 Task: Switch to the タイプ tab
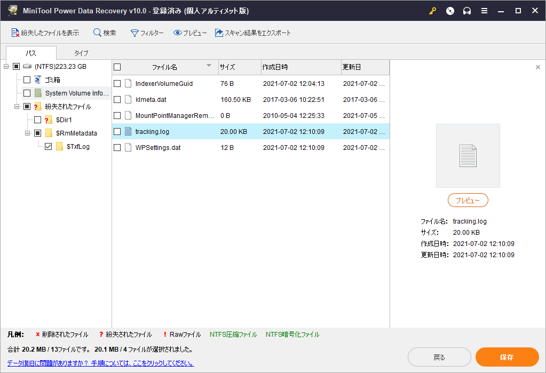(81, 53)
